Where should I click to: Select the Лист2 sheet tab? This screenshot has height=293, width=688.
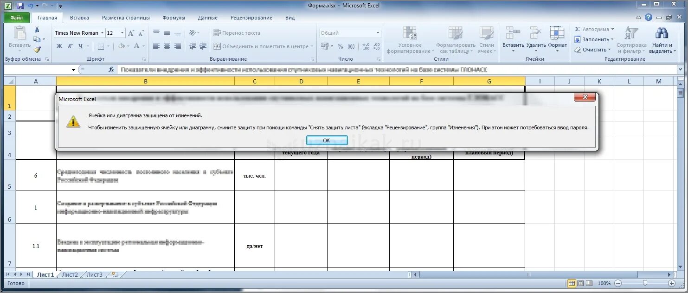[70, 274]
